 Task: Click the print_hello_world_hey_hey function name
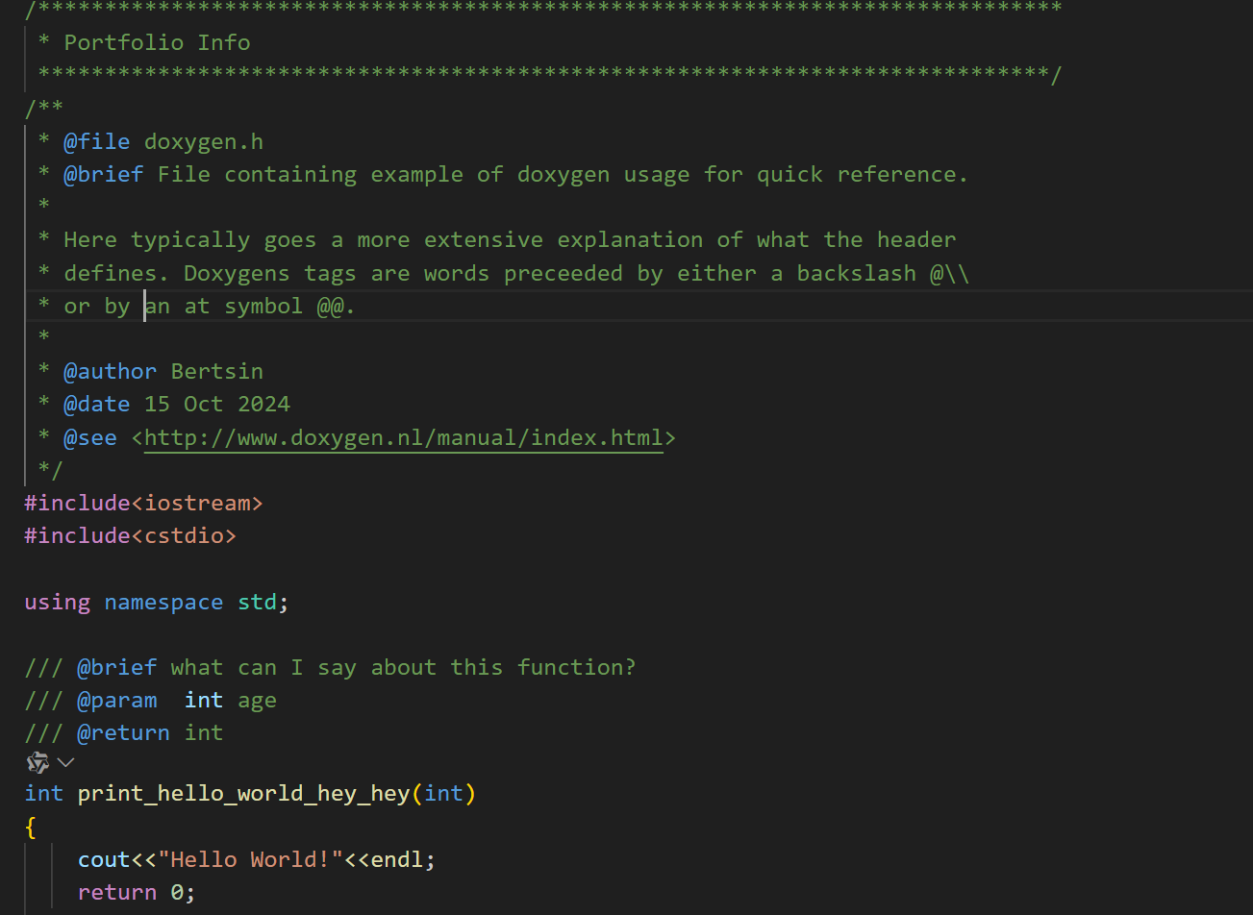tap(243, 794)
